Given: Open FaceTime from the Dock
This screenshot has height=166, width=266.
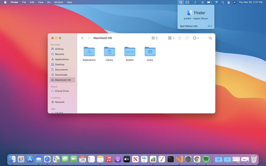Looking at the screenshot, I should pyautogui.click(x=74, y=159).
